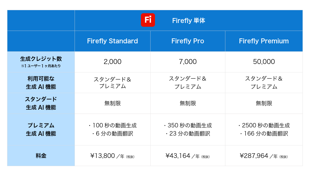Select the 生成クレジット数 row label

41,59
